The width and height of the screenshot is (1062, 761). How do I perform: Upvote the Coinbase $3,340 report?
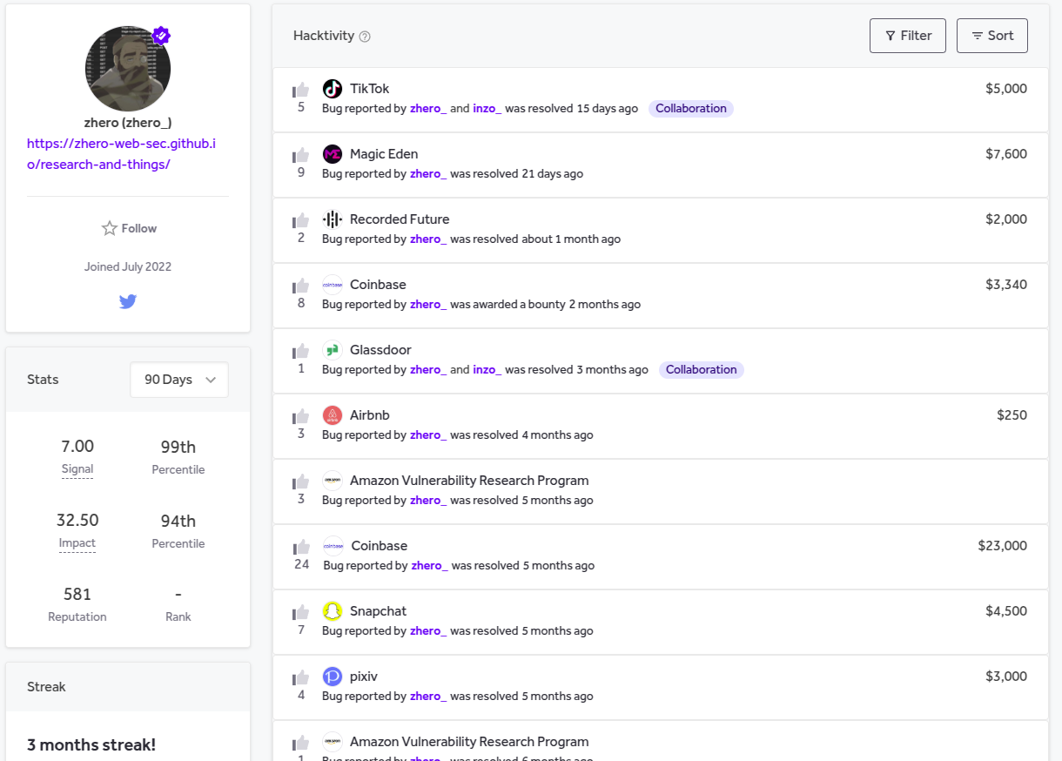click(301, 286)
